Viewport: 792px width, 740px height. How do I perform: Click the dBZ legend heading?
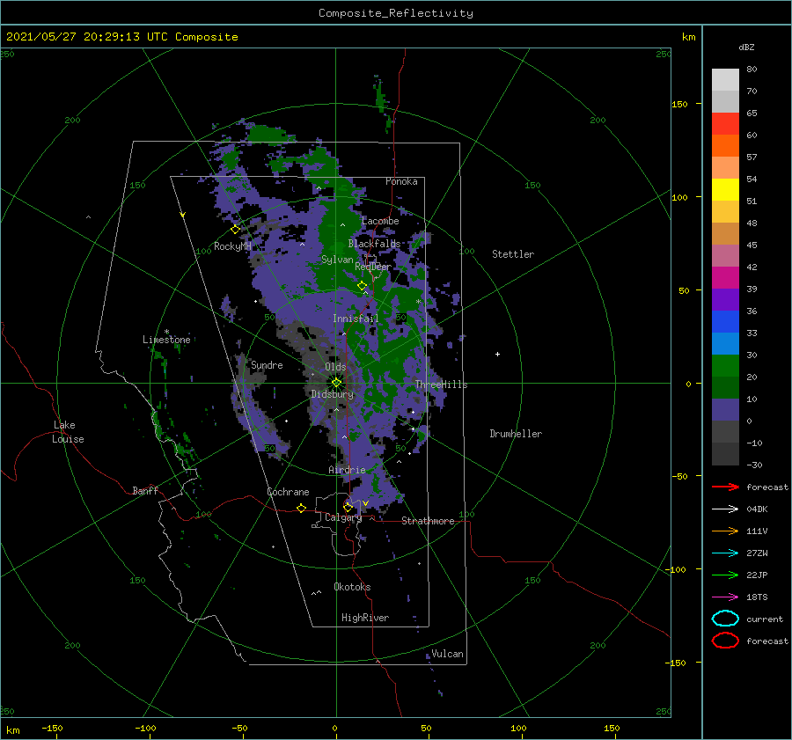click(x=746, y=47)
